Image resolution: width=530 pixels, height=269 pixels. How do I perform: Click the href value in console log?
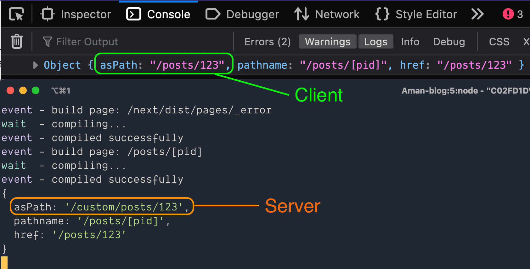point(474,65)
